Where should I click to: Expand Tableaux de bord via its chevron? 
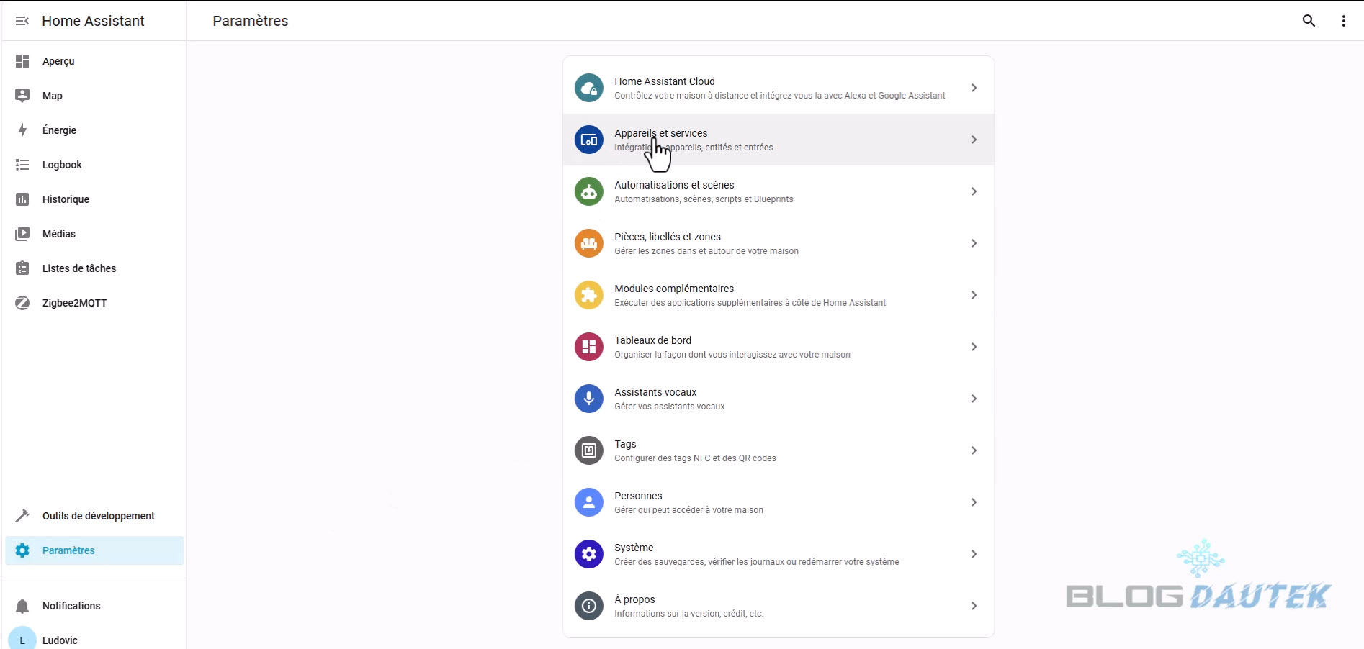[973, 347]
